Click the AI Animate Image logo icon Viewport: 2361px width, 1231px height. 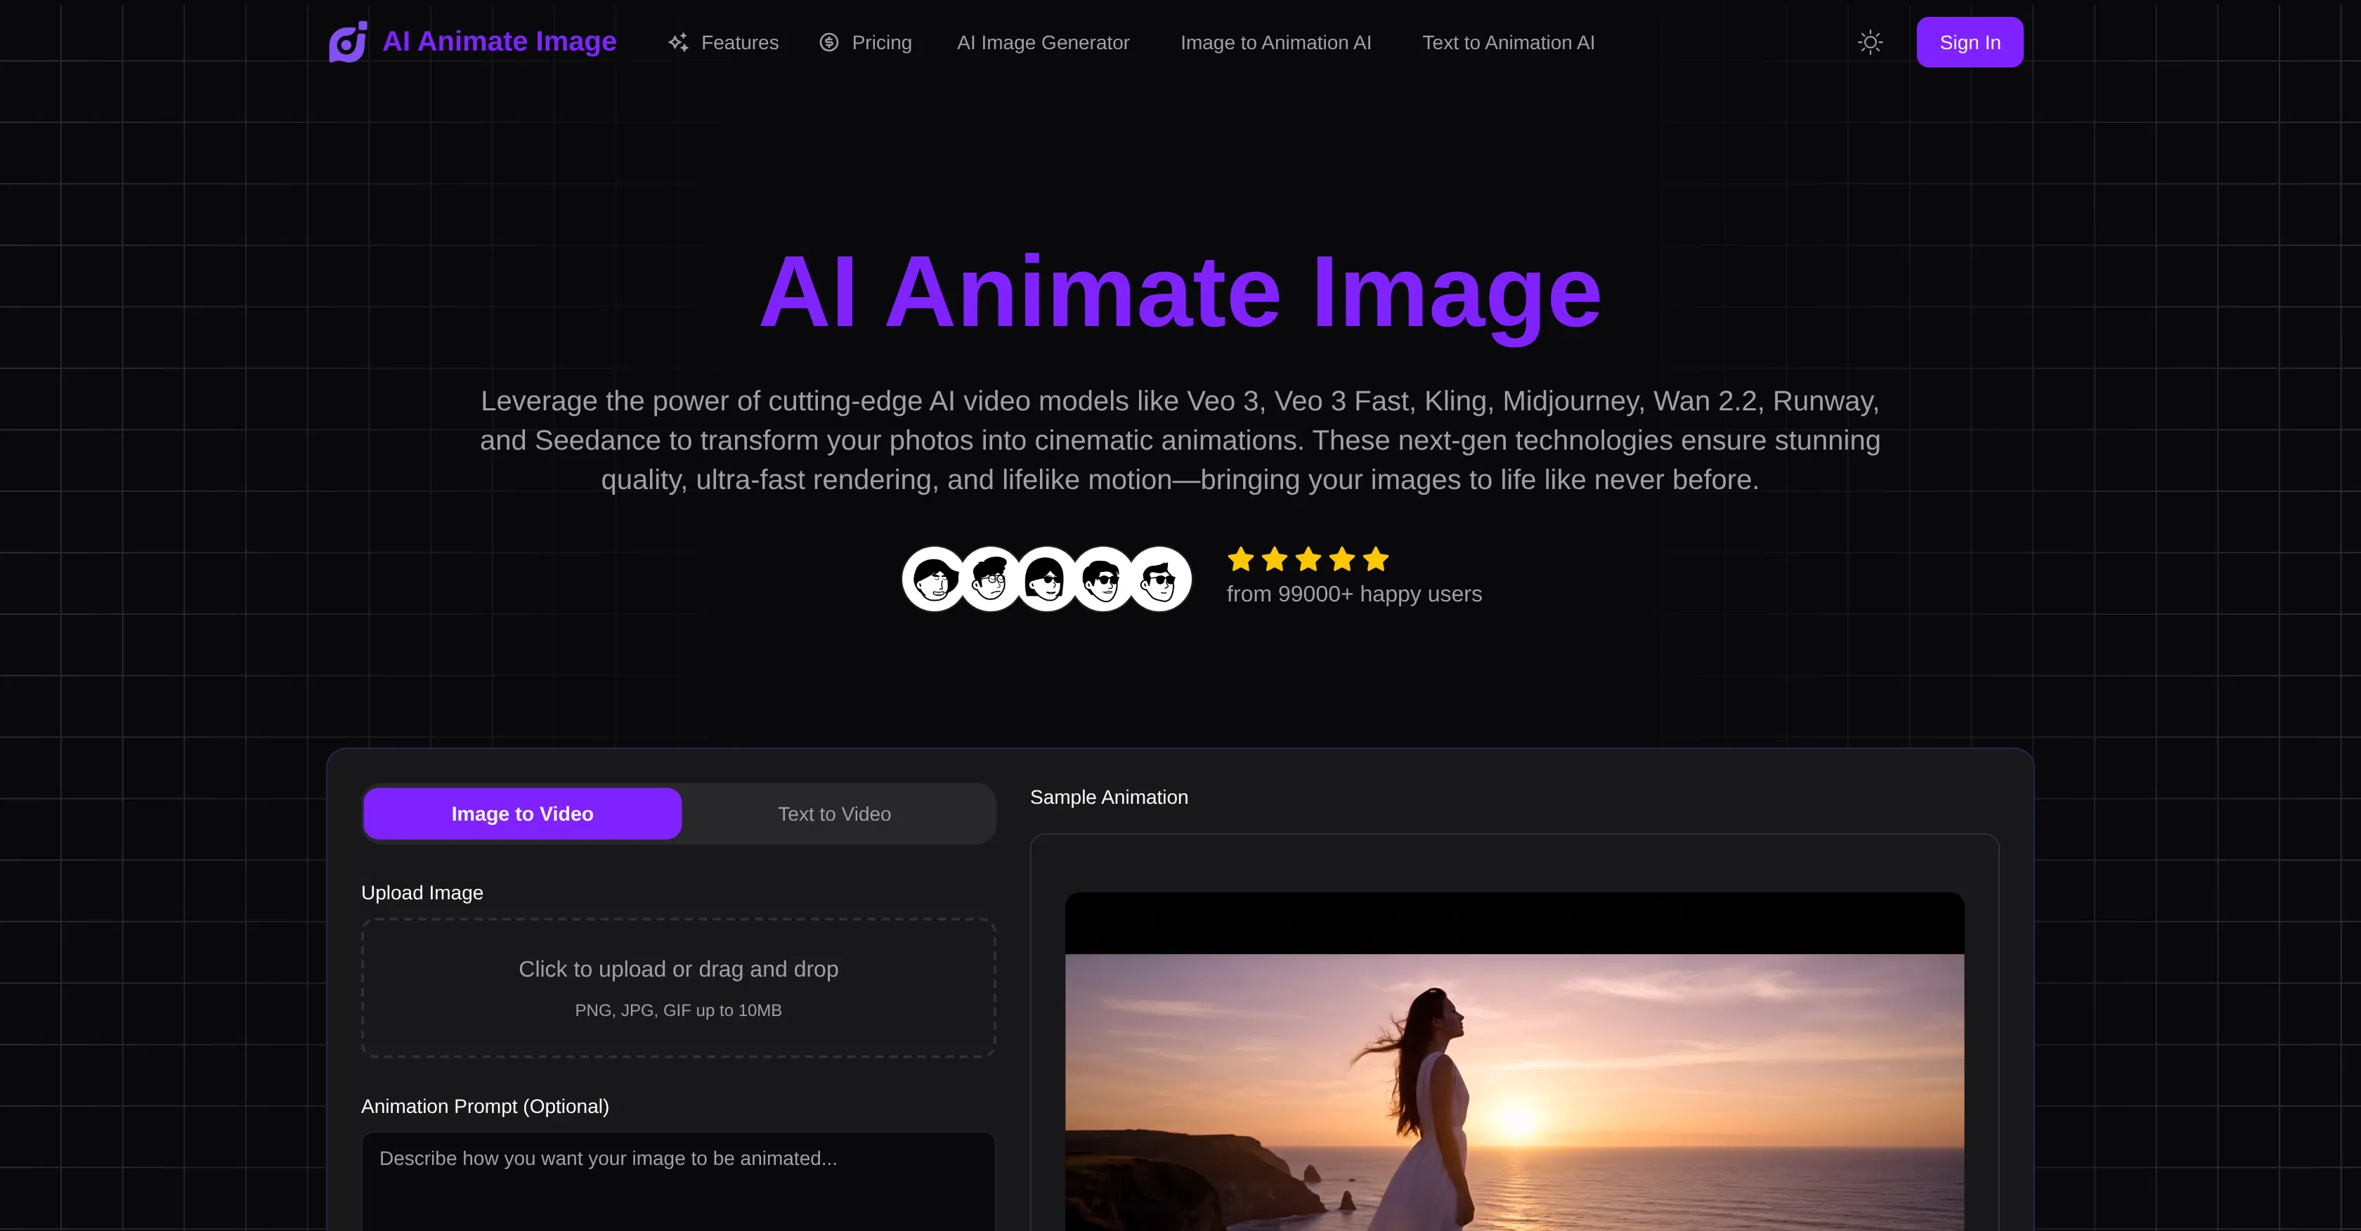click(x=347, y=41)
